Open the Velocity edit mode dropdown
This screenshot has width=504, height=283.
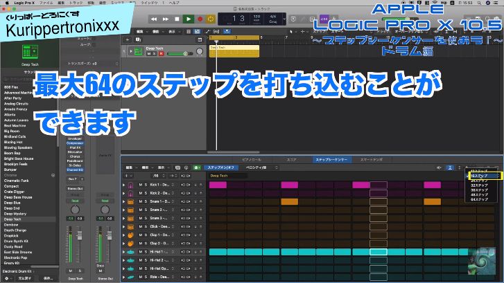pyautogui.click(x=261, y=167)
